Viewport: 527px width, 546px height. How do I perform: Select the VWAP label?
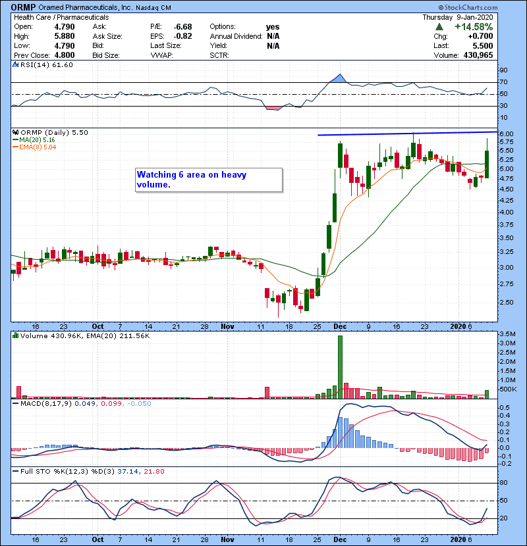pos(161,55)
